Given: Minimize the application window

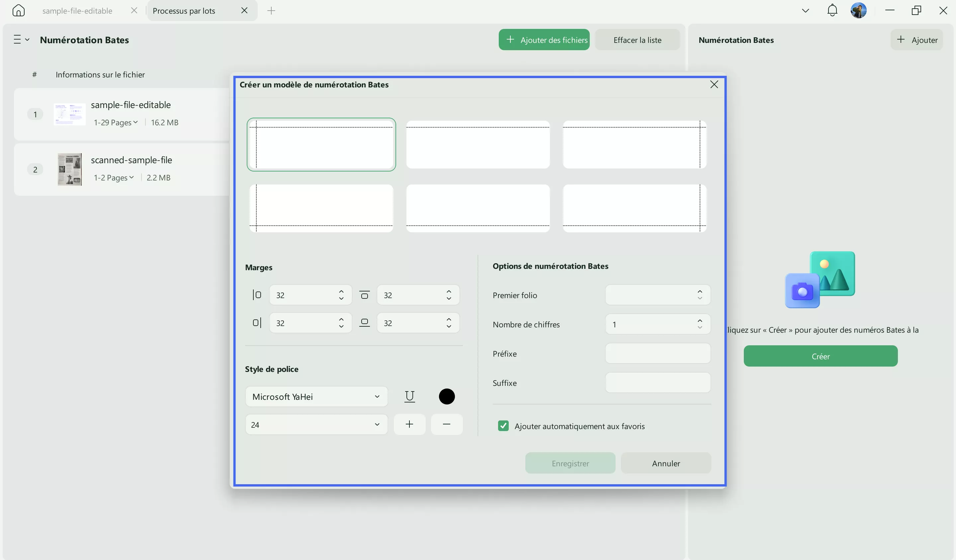Looking at the screenshot, I should click(x=890, y=10).
